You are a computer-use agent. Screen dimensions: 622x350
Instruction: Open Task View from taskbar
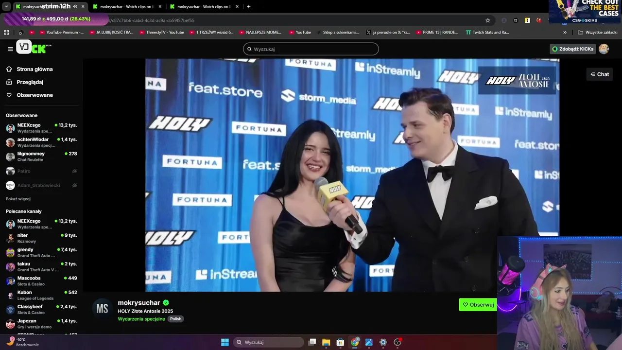tap(312, 342)
